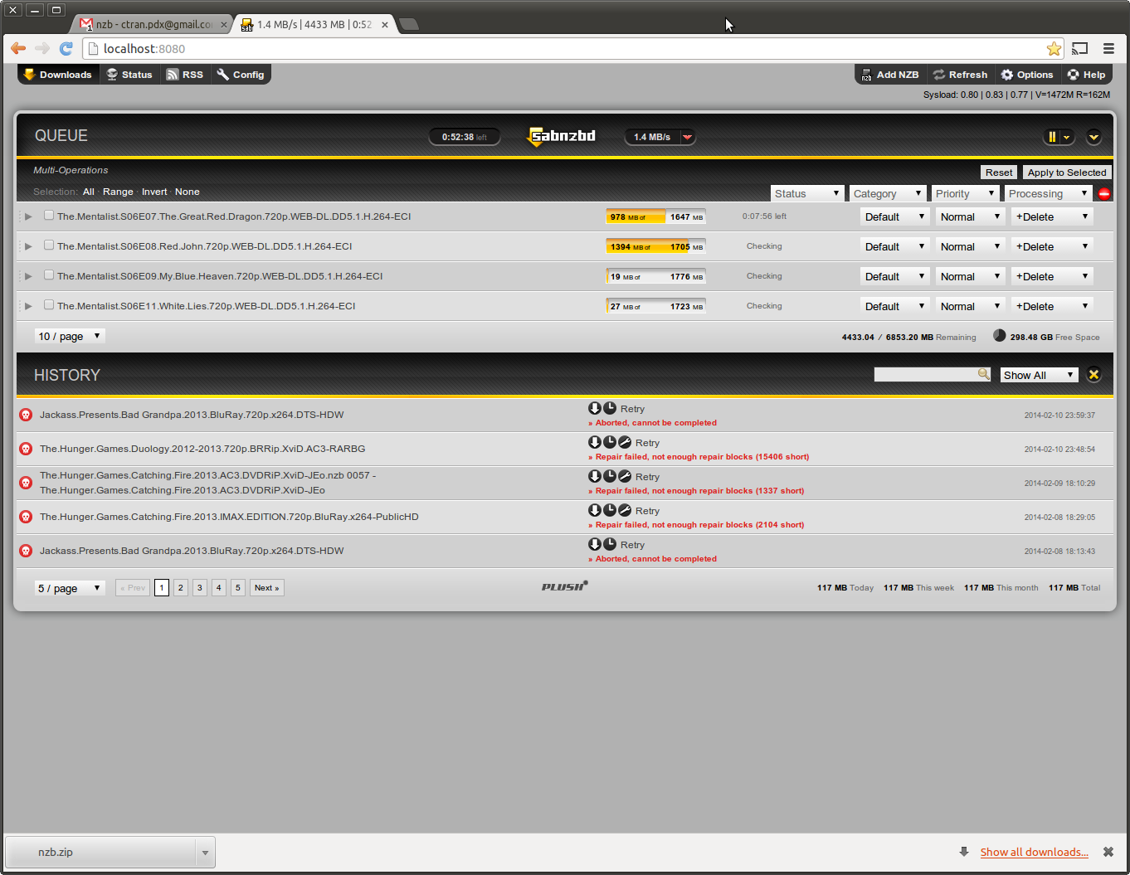The width and height of the screenshot is (1130, 875).
Task: Click failed skull icon for Catching Fire IMAX
Action: pos(26,517)
